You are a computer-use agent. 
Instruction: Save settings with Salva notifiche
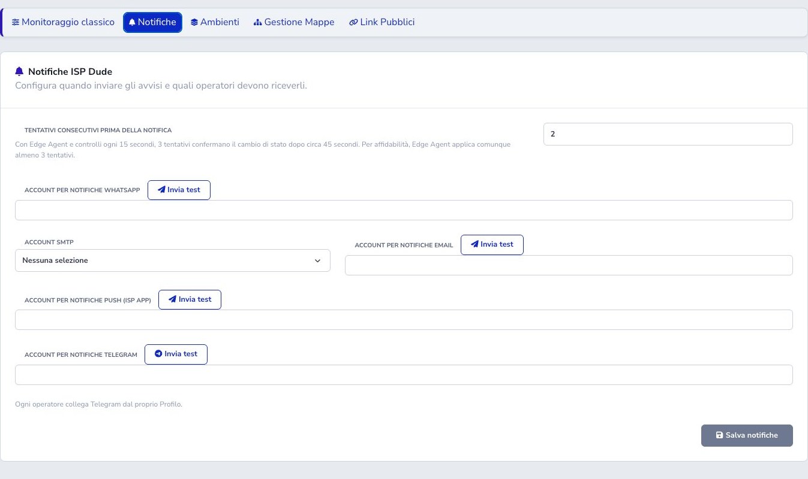click(747, 435)
